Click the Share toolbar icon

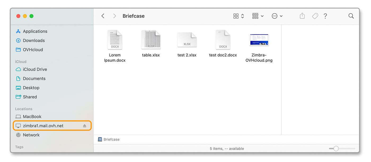tap(302, 16)
